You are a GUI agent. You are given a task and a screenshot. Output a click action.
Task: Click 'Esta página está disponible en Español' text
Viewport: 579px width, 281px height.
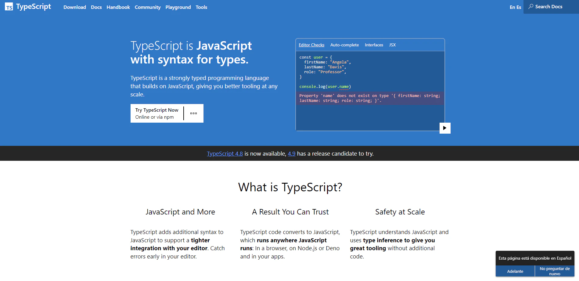(x=535, y=258)
